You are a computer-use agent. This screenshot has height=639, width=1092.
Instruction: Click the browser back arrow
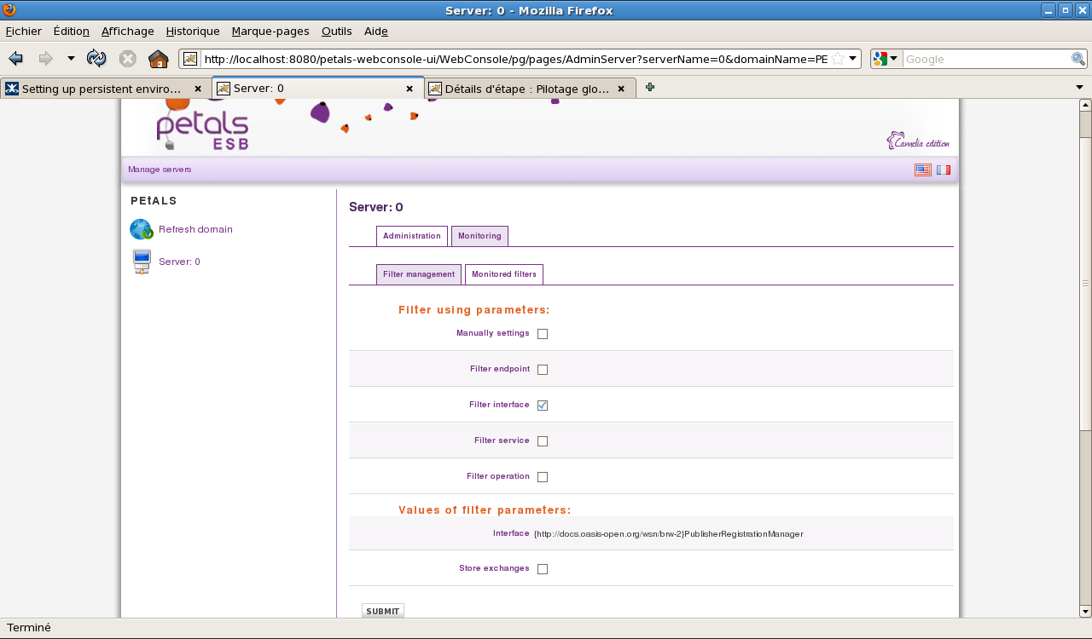[15, 59]
